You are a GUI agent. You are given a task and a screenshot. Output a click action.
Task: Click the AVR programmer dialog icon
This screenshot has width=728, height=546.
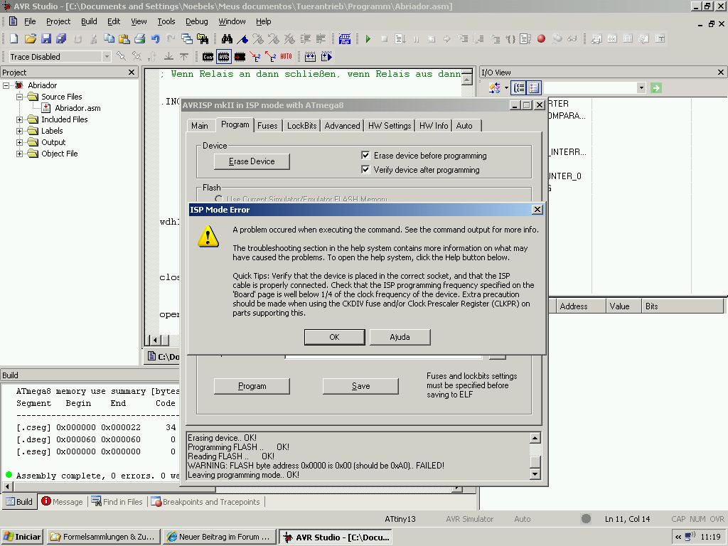click(224, 57)
